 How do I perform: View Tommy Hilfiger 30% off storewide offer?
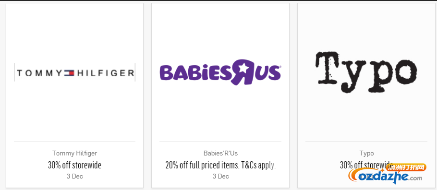tap(75, 165)
